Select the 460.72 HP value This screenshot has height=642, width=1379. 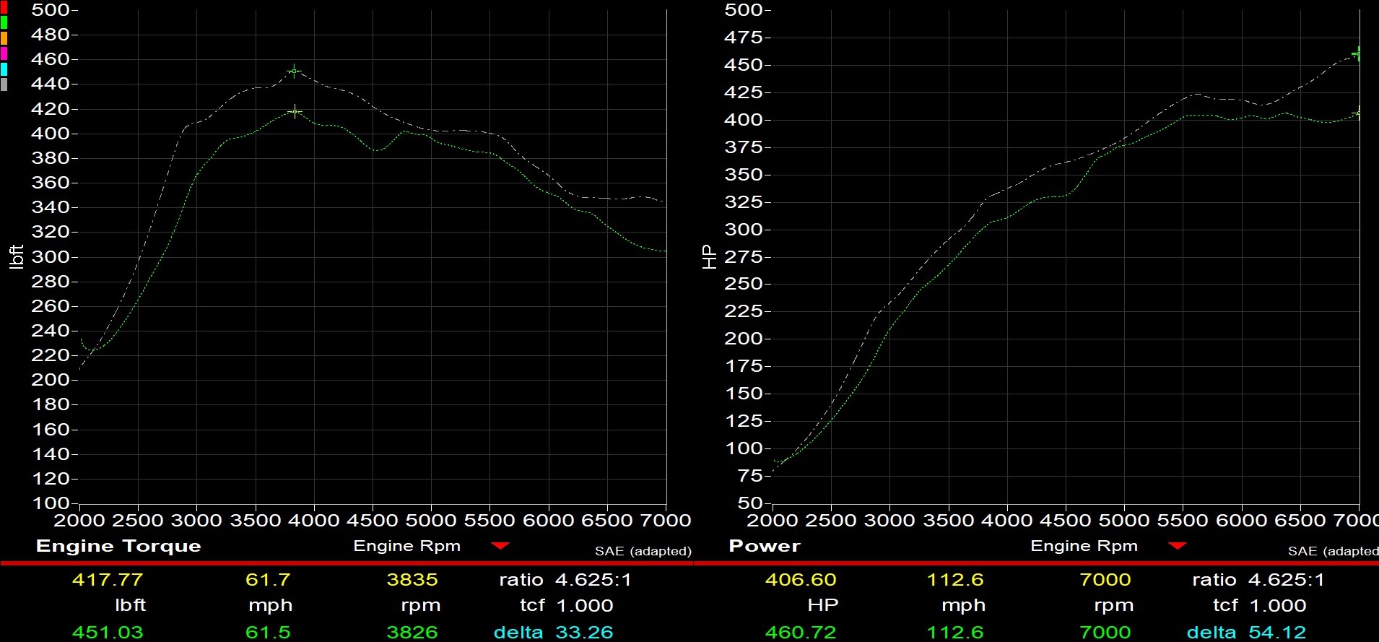[x=801, y=633]
